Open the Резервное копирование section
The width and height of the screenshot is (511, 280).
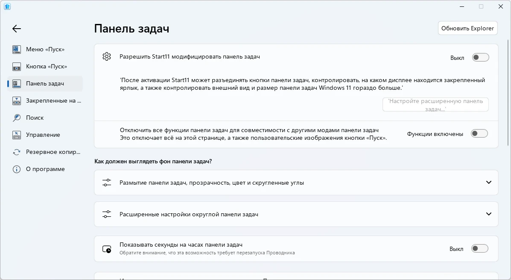45,152
